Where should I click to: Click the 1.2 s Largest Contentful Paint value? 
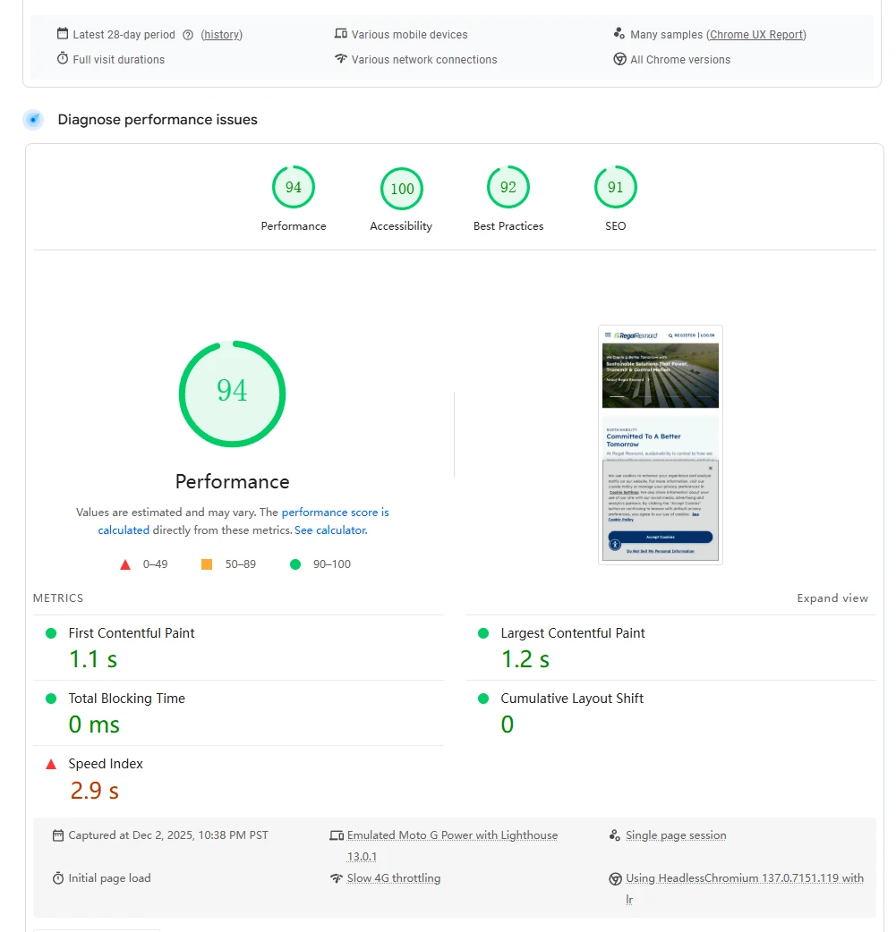pyautogui.click(x=525, y=659)
